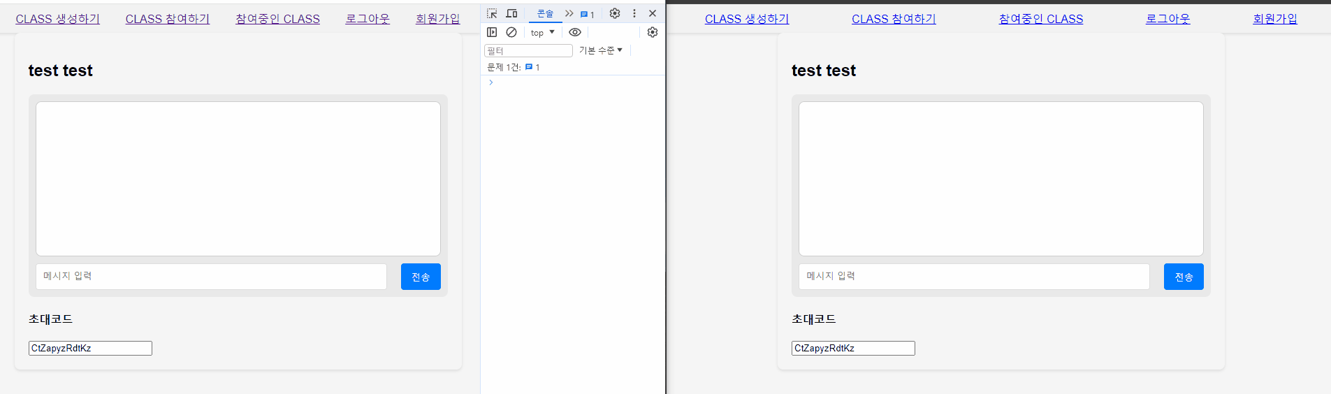Toggle the device toolbar icon in DevTools

click(511, 13)
